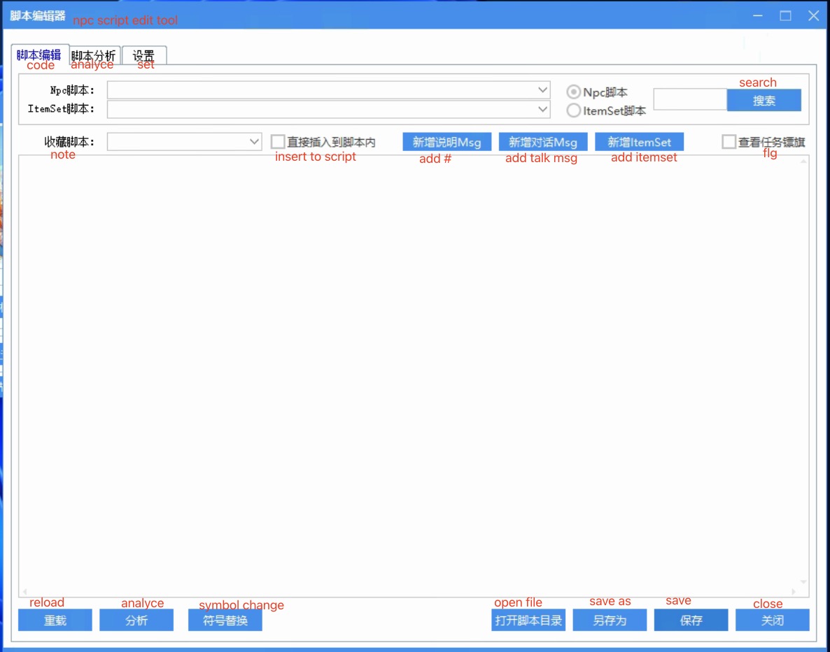This screenshot has height=652, width=830.
Task: Select the ItemSet脚本 radio button
Action: [x=573, y=110]
